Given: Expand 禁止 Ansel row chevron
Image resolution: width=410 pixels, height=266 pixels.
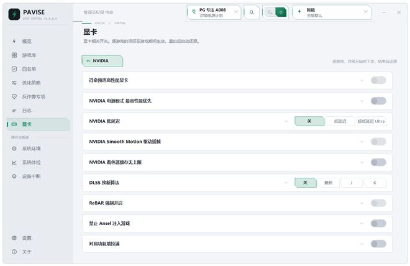Looking at the screenshot, I should point(362,223).
